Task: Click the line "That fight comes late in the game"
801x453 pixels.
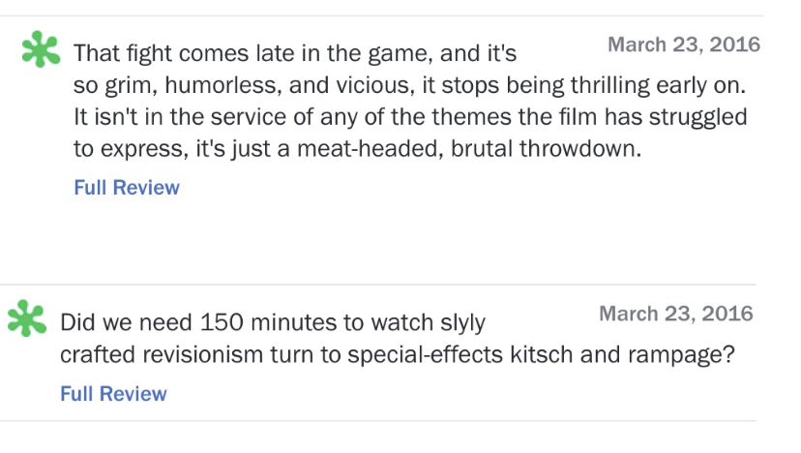Action: point(295,52)
